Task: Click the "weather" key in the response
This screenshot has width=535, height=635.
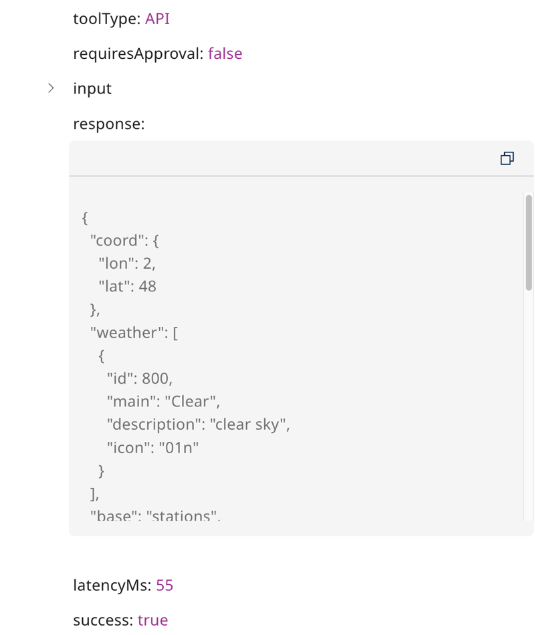Action: tap(127, 332)
